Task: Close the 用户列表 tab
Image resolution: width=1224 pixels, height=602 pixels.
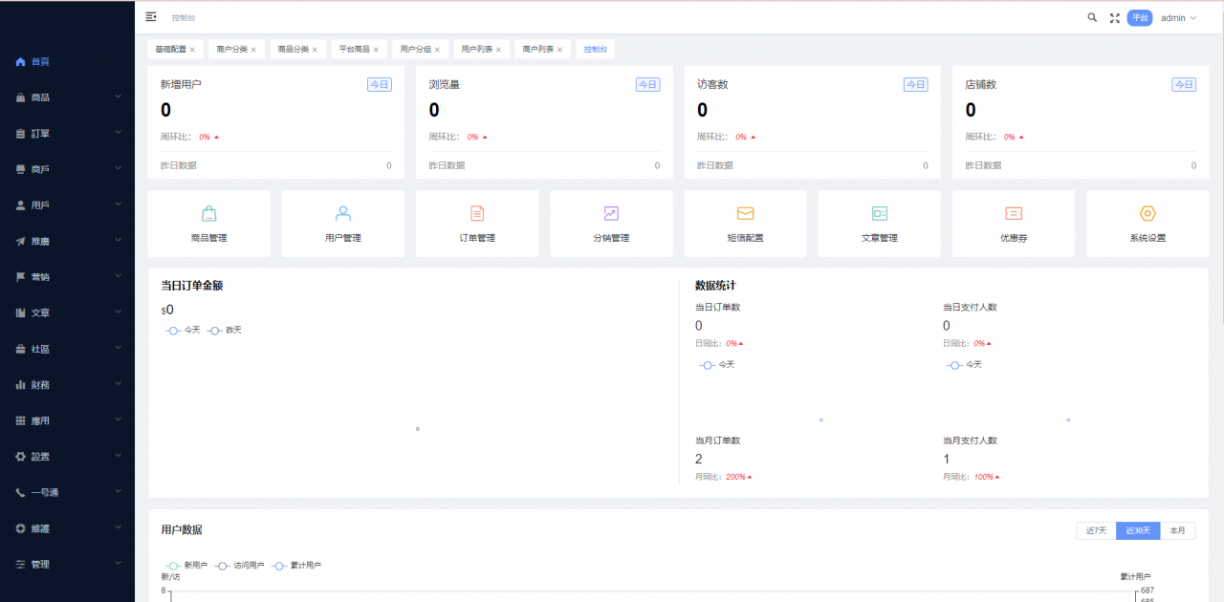Action: (x=498, y=50)
